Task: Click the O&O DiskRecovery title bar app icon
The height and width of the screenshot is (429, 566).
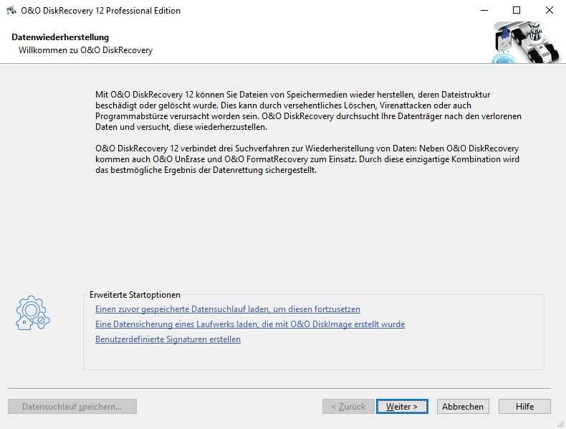Action: pos(11,10)
